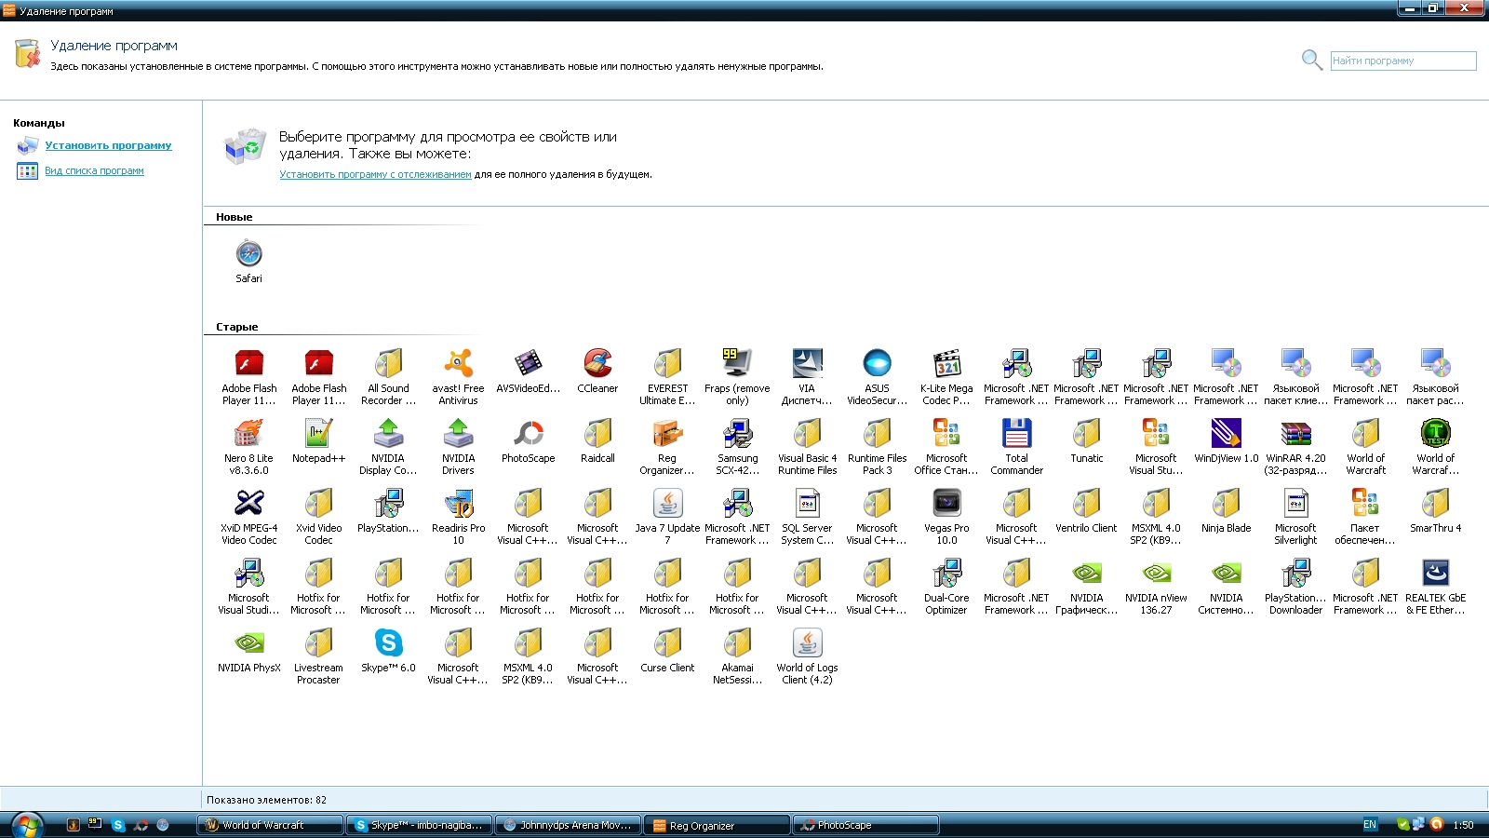The height and width of the screenshot is (838, 1489).
Task: Select Nero 8 Lite icon
Action: click(248, 433)
